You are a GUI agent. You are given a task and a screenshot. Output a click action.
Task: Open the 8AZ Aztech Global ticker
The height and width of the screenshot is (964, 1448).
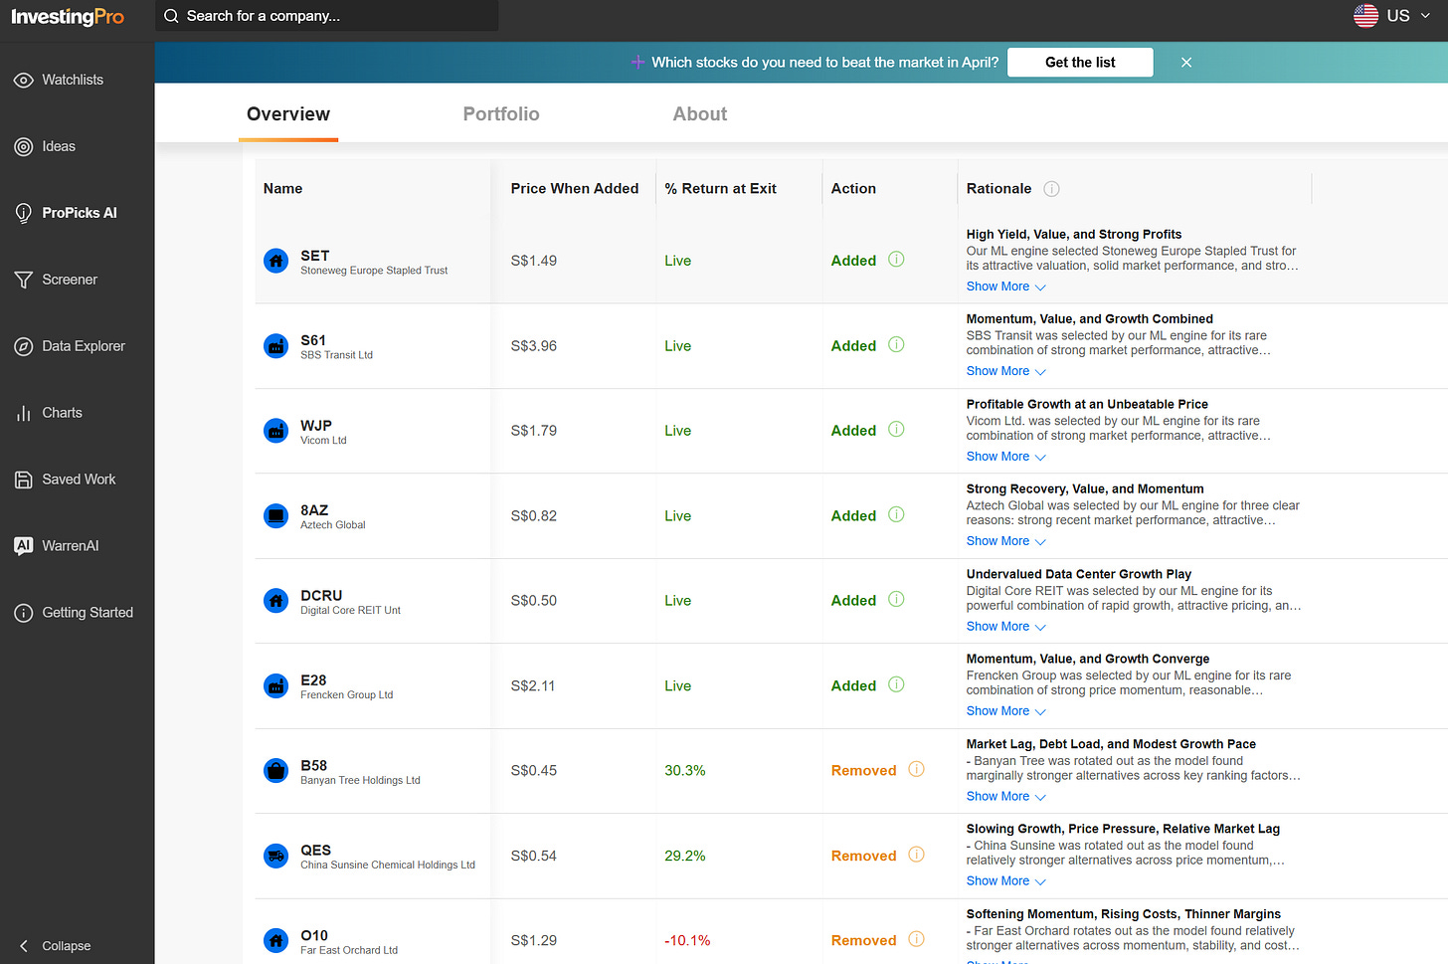pos(314,510)
